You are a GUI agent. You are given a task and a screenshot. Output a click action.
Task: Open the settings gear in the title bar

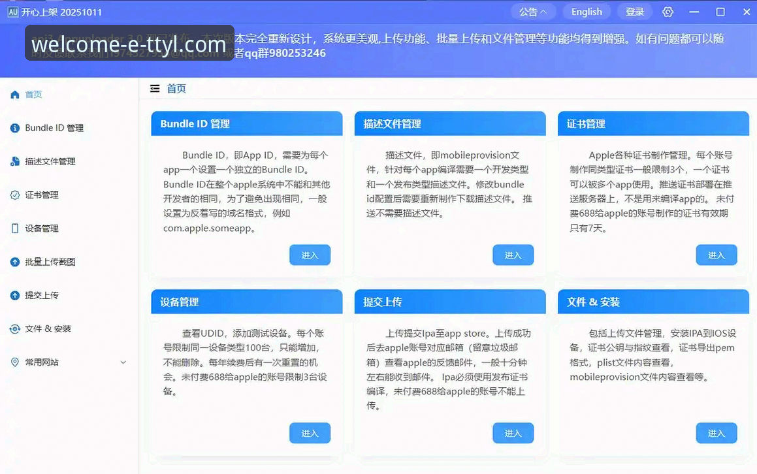click(668, 11)
